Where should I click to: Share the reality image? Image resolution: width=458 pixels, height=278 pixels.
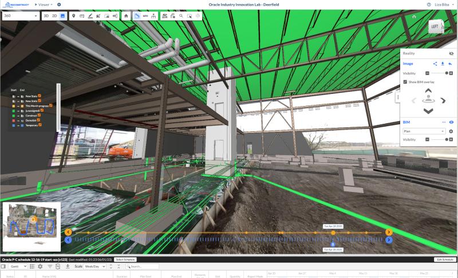point(435,64)
